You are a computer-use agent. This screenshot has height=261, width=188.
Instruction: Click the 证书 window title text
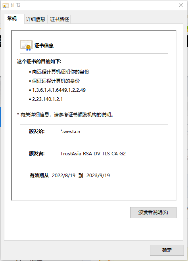(x=15, y=5)
